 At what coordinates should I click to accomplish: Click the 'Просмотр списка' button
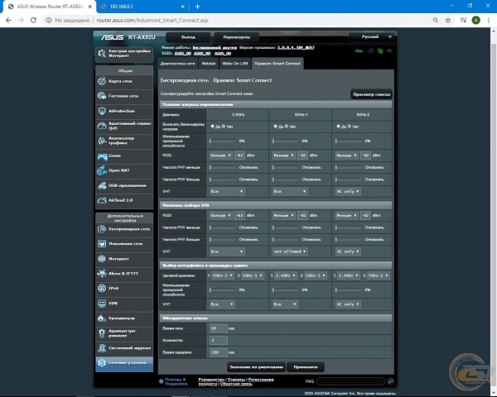pos(371,95)
